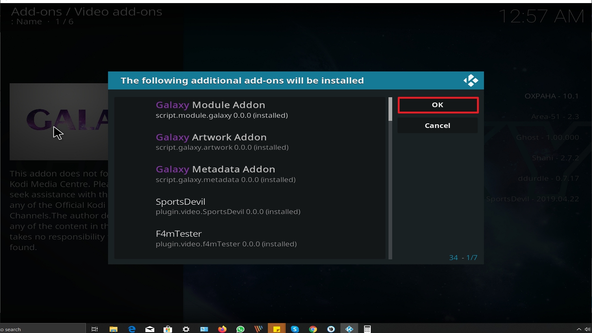Open WhatsApp from the taskbar
592x333 pixels.
tap(240, 329)
